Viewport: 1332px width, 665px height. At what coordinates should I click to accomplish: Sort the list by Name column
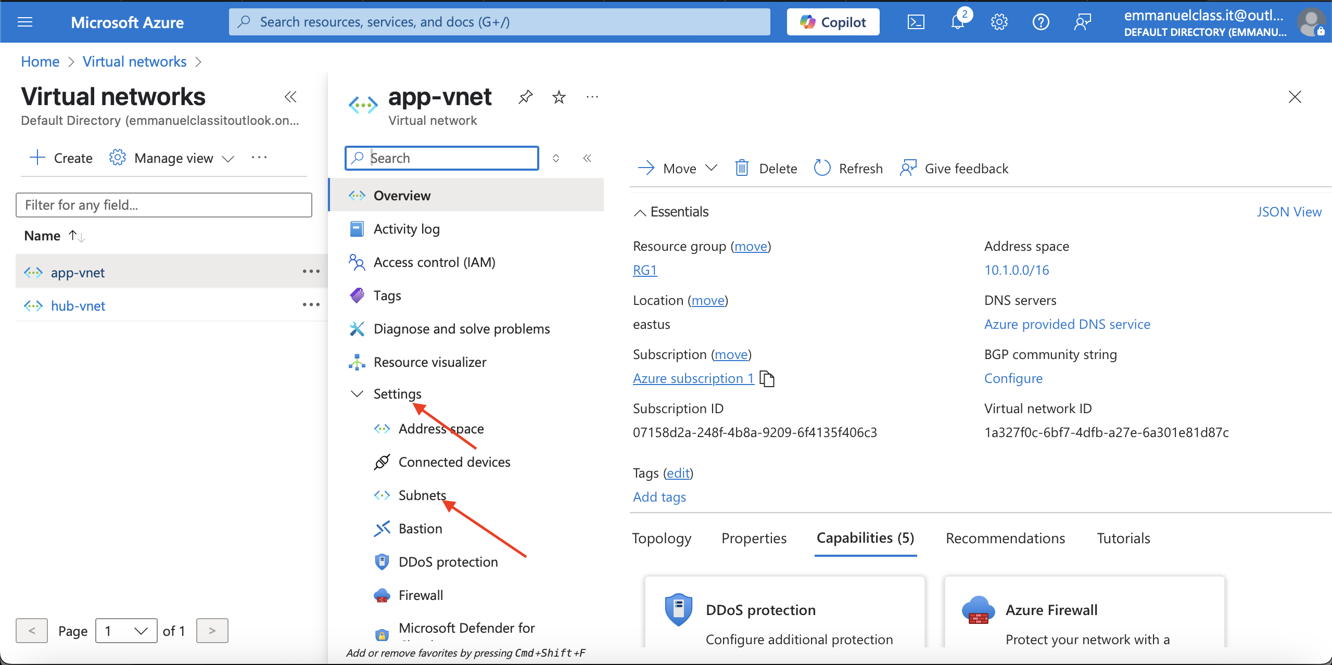pyautogui.click(x=54, y=236)
